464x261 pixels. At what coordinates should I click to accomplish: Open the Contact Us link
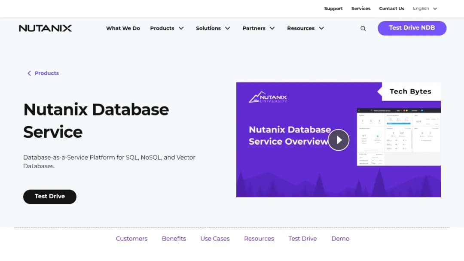(x=391, y=9)
